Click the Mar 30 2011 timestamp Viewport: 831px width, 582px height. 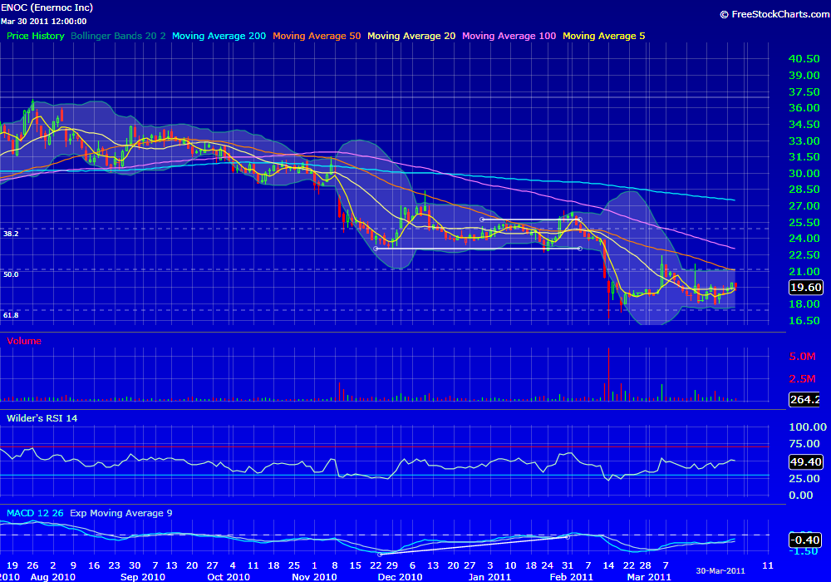click(x=43, y=22)
